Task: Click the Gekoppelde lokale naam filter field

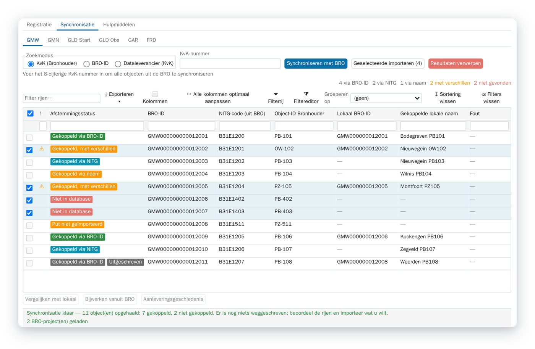Action: [433, 126]
